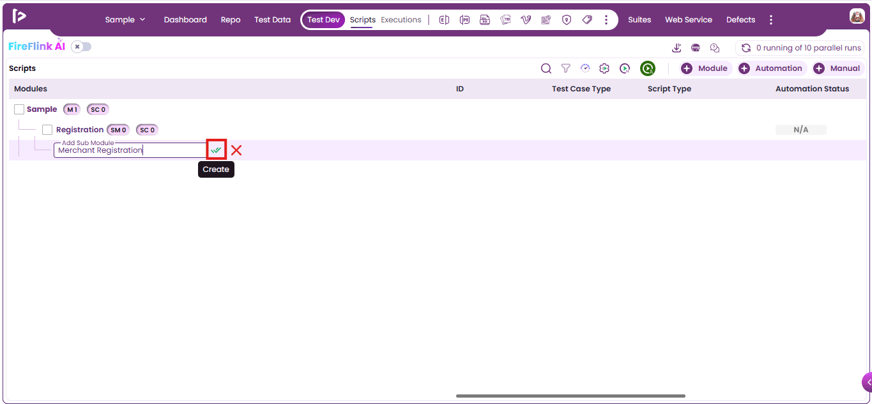Click the speedometer gauge icon
This screenshot has height=404, width=872.
point(585,68)
